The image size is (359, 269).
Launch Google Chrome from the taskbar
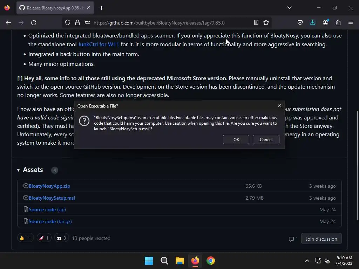pos(211,261)
